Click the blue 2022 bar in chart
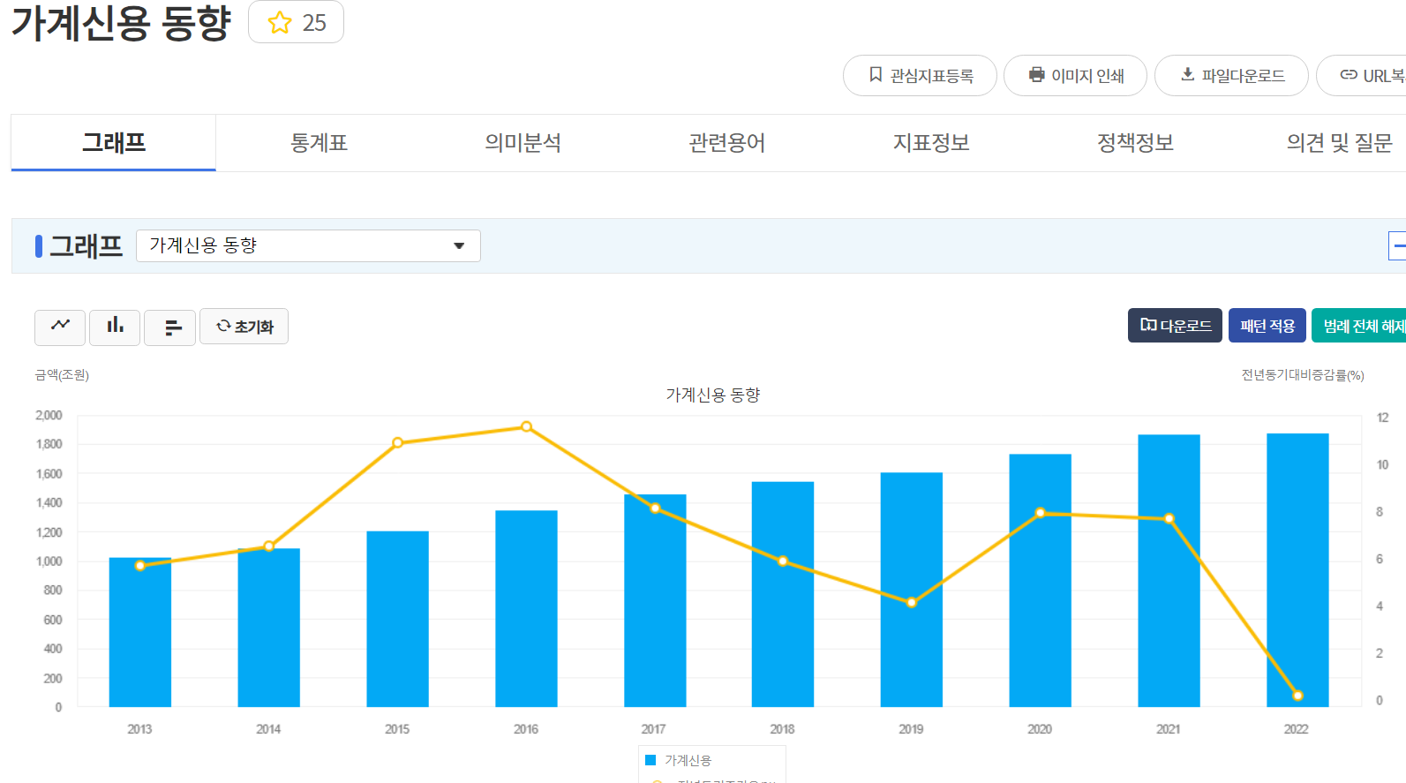 1297,569
